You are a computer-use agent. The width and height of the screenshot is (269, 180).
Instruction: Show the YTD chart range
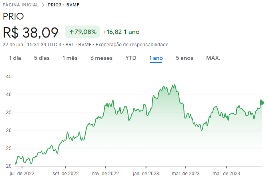click(131, 58)
